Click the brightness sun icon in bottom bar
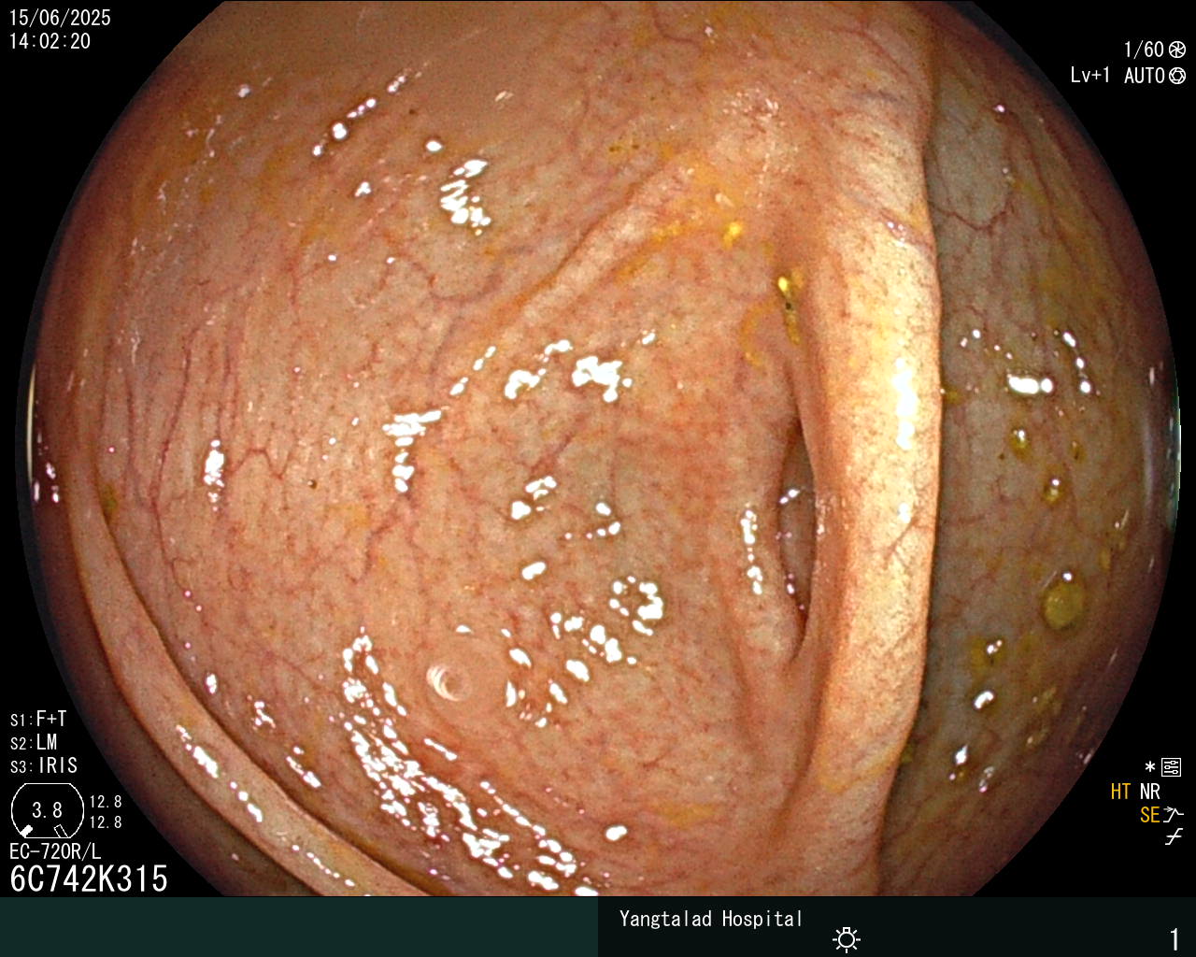 pyautogui.click(x=847, y=939)
